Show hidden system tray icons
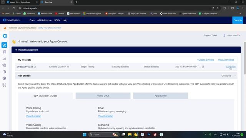This screenshot has height=138, width=246. (205, 135)
